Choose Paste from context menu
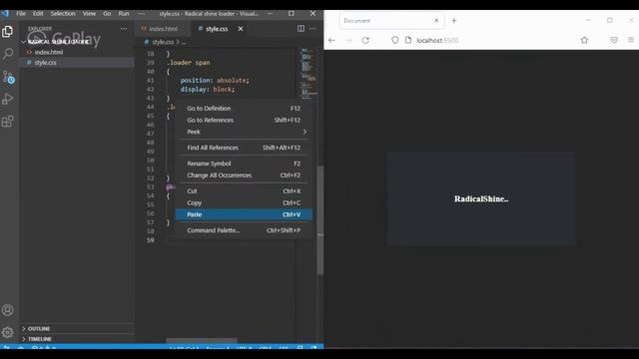The width and height of the screenshot is (639, 359). [x=244, y=214]
